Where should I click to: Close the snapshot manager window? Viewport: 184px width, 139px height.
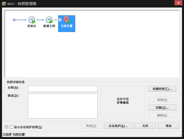pos(178,3)
